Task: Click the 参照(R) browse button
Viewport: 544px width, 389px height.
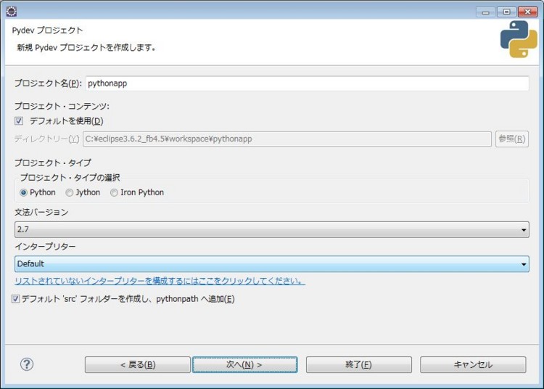Action: pyautogui.click(x=512, y=139)
